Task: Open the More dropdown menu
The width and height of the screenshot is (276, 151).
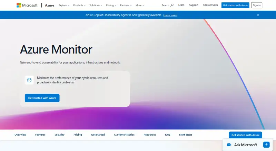Action: click(x=140, y=5)
